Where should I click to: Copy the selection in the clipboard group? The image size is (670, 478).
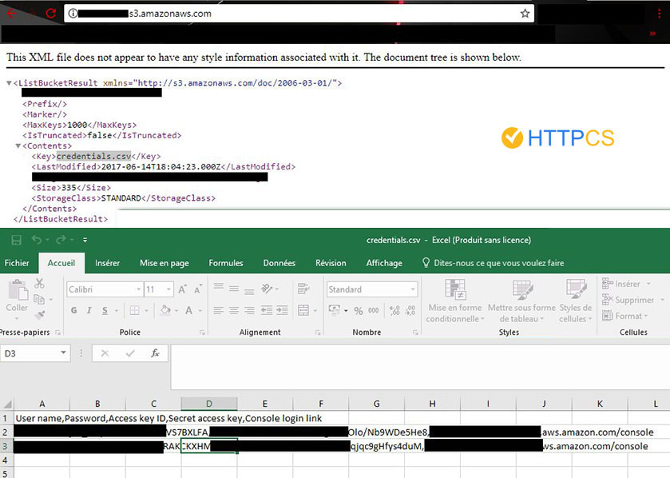click(x=39, y=299)
